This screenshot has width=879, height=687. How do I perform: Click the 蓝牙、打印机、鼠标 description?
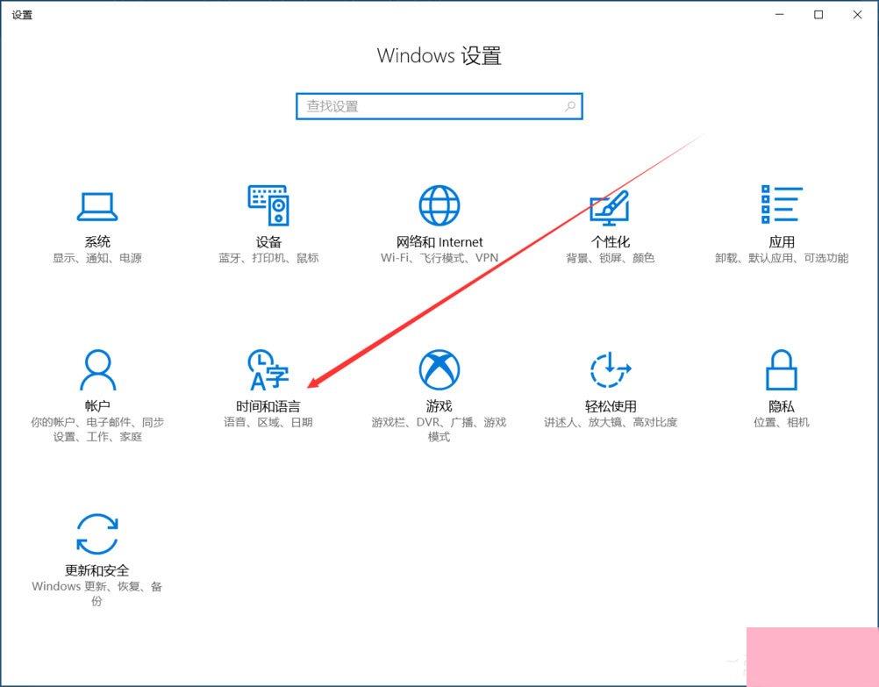(268, 258)
